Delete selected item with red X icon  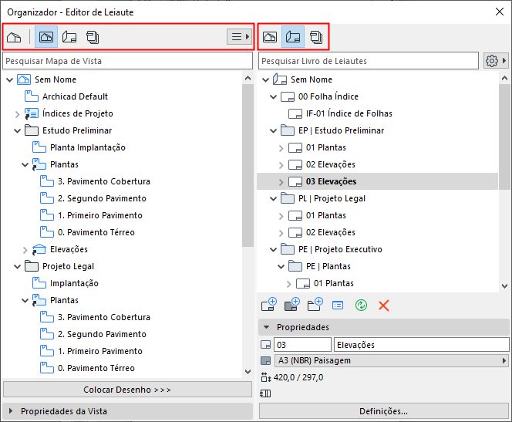pos(384,306)
